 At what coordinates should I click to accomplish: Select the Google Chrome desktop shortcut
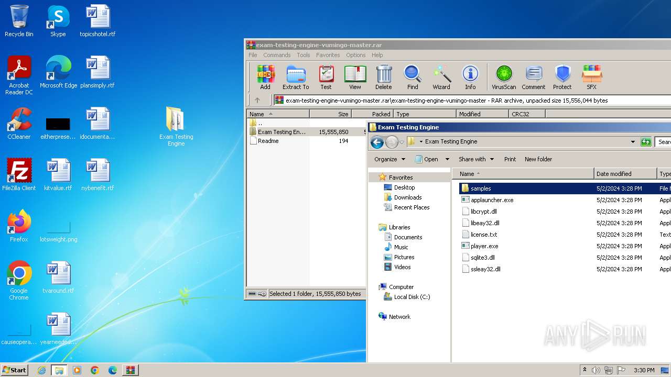point(19,281)
